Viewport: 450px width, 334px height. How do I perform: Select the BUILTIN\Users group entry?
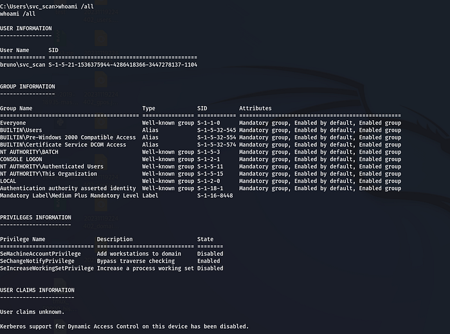pos(22,130)
